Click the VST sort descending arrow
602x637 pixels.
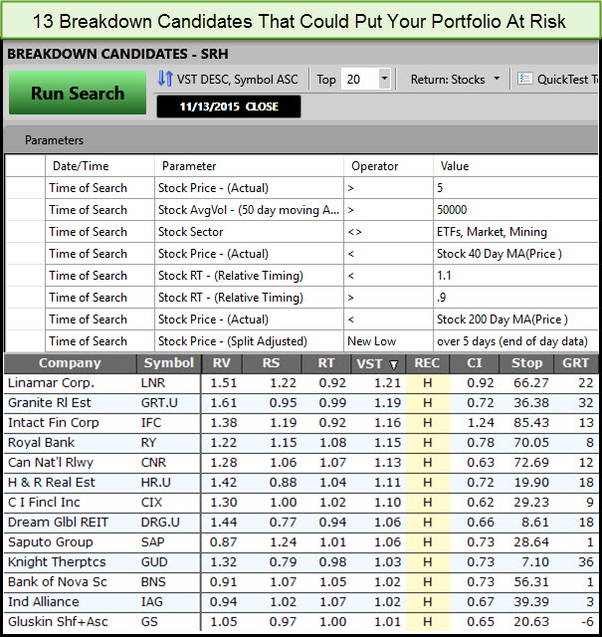click(x=393, y=365)
